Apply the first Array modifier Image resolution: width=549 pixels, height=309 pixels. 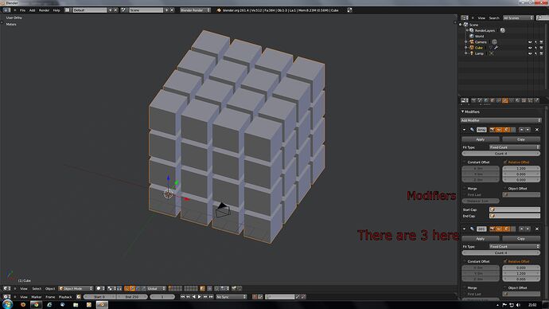pyautogui.click(x=481, y=139)
